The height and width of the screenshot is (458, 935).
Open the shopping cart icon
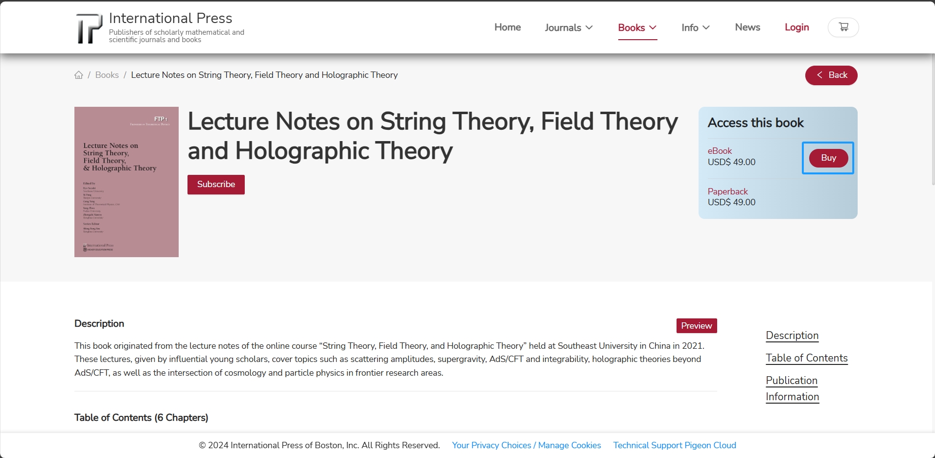[843, 27]
